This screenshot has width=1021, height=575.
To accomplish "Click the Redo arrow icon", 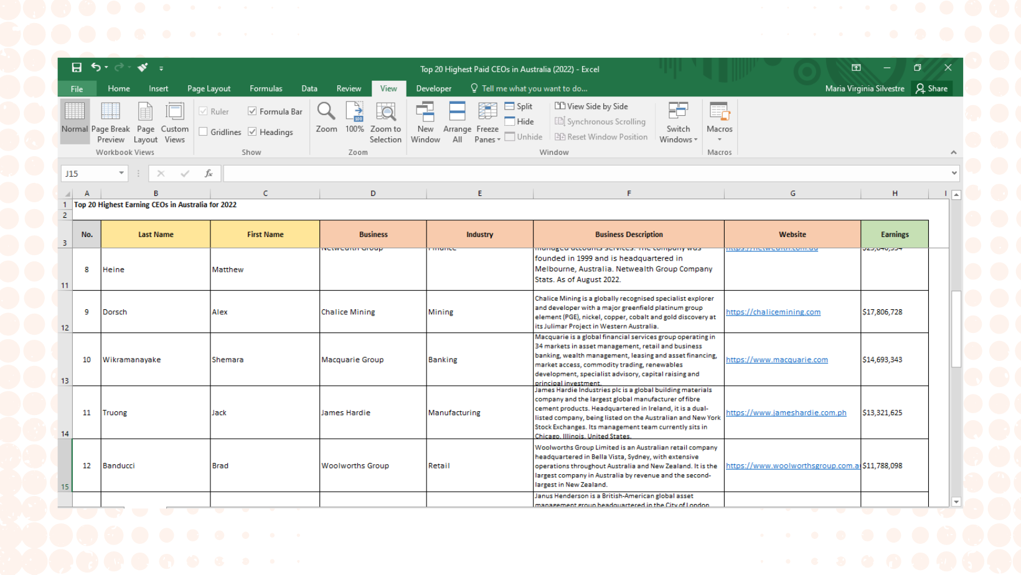I will (119, 67).
